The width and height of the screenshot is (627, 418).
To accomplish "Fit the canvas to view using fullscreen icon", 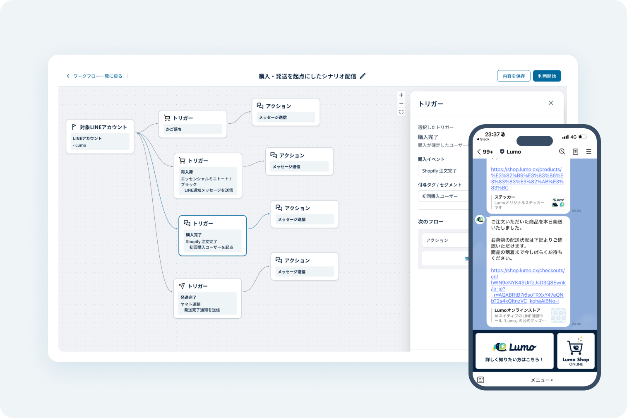I will tap(401, 112).
